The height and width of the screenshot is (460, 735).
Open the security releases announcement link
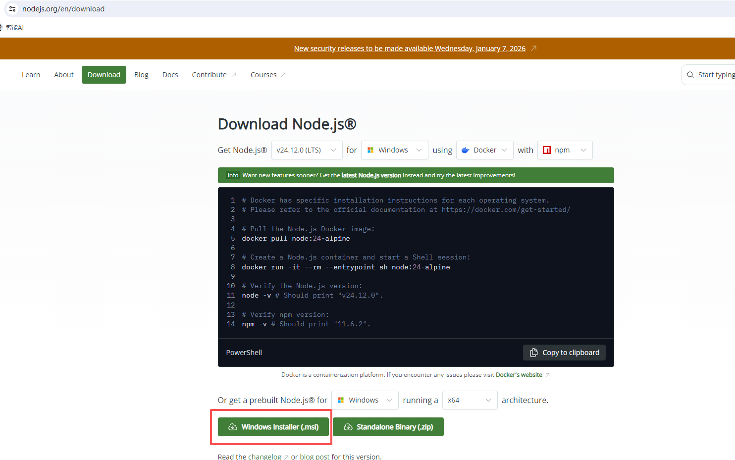pyautogui.click(x=410, y=49)
